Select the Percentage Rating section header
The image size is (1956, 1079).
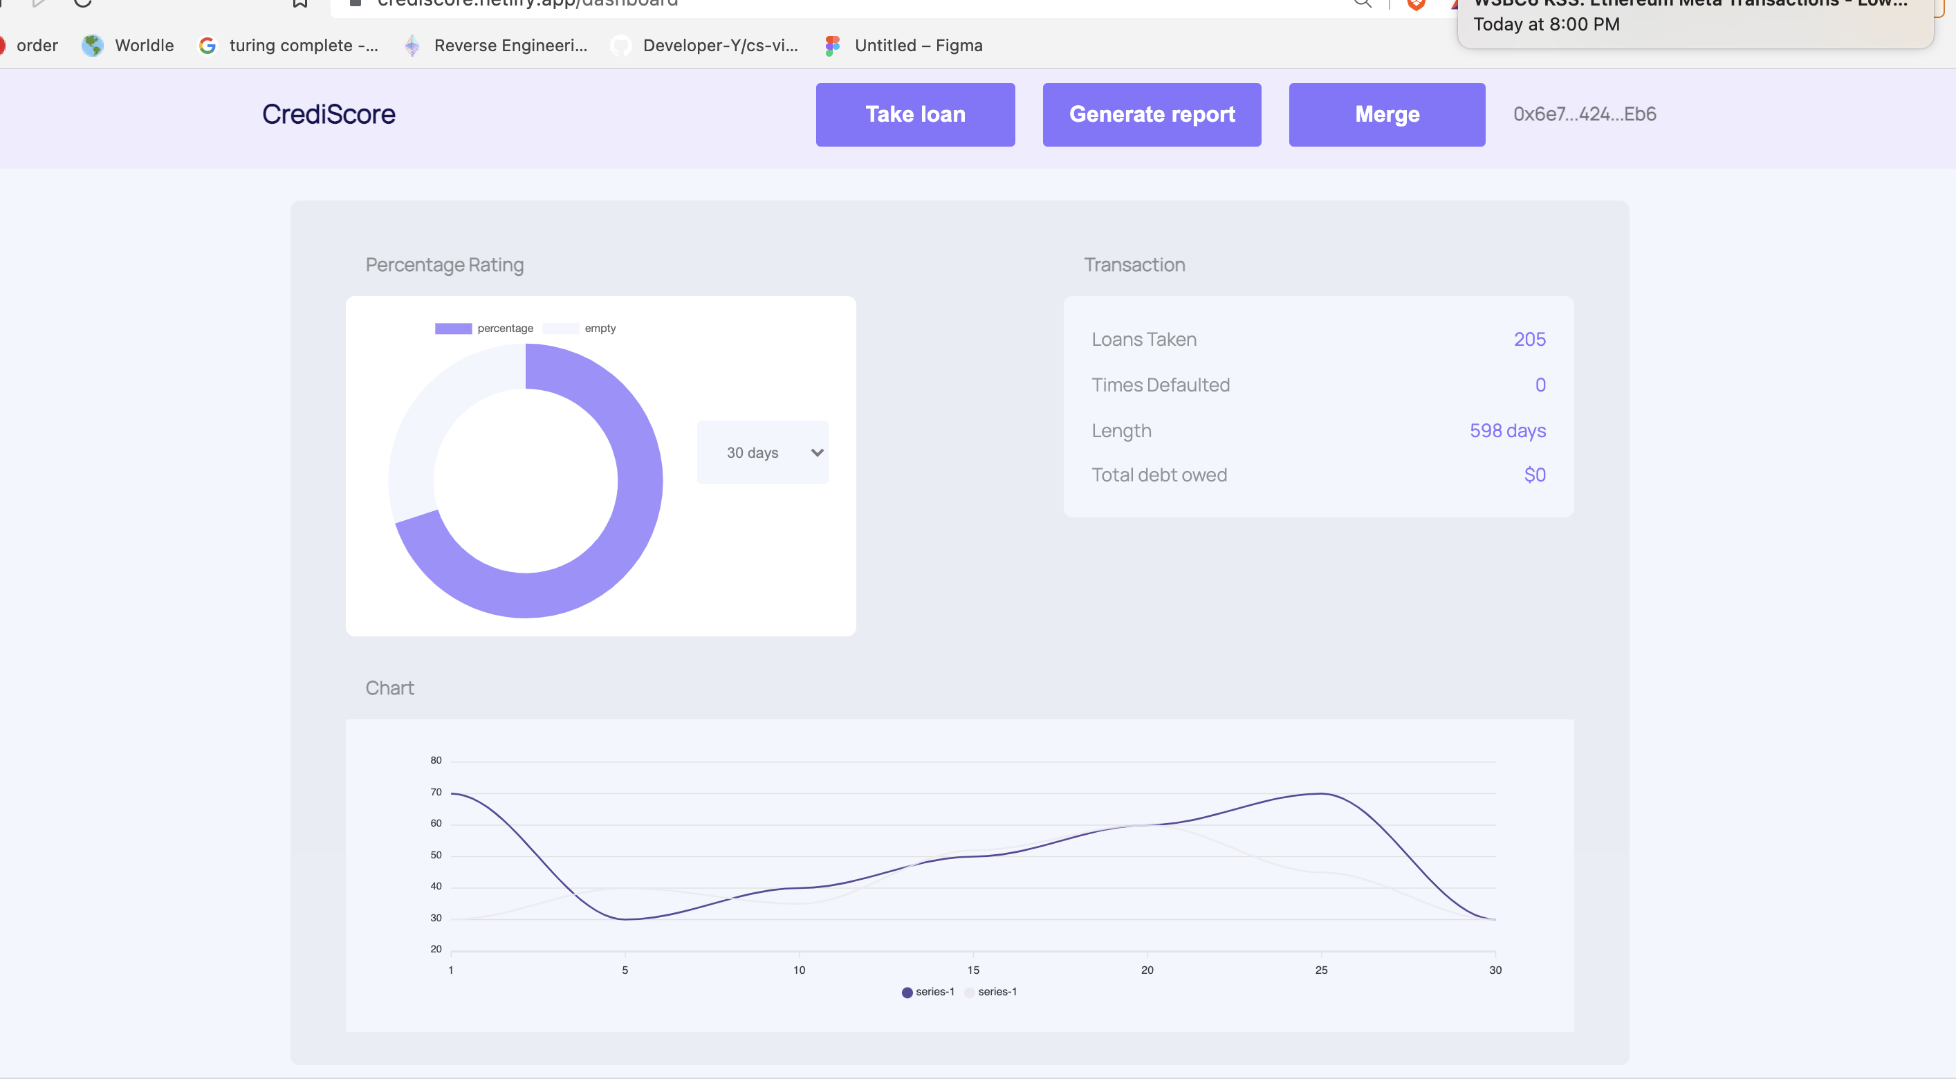(x=445, y=264)
